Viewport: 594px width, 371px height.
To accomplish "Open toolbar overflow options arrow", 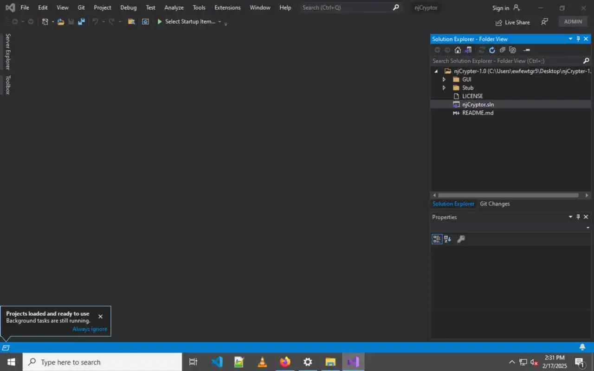I will 226,23.
